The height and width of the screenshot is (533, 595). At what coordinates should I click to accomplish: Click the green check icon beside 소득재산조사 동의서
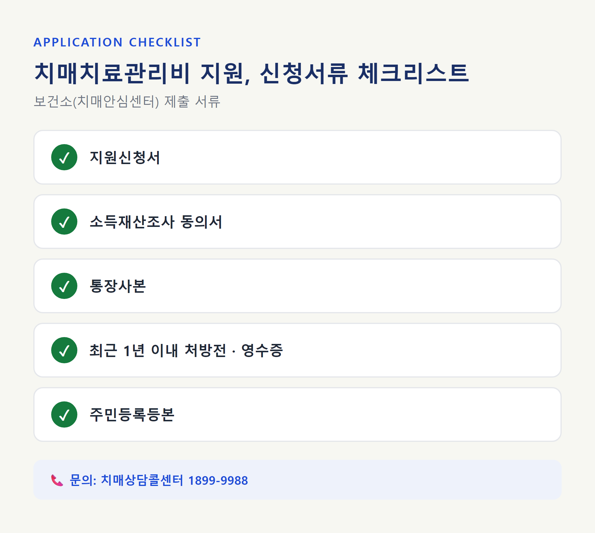64,222
